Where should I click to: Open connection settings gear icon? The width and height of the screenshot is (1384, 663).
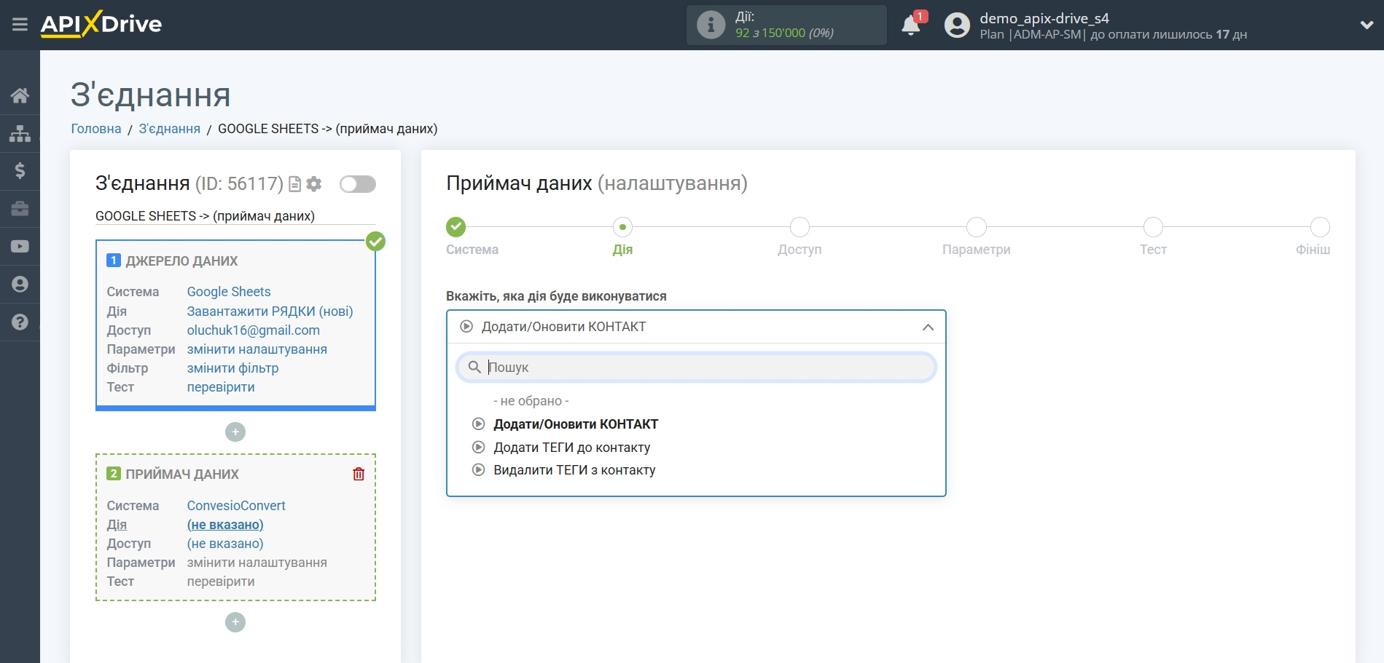coord(314,184)
